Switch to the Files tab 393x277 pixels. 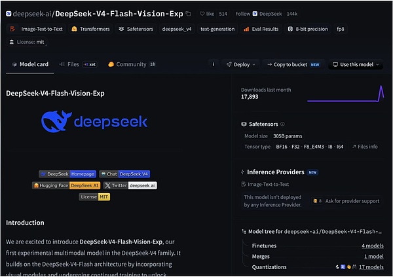tap(69, 64)
